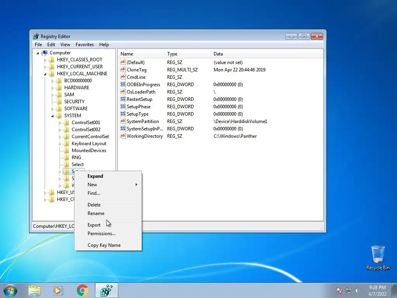This screenshot has height=298, width=397.
Task: Click the CurrentControlSet folder icon
Action: 67,137
